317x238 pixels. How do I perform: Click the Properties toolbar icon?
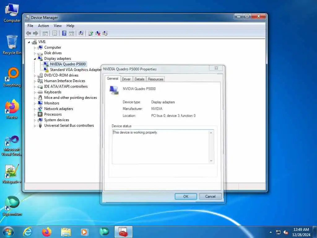[54, 33]
